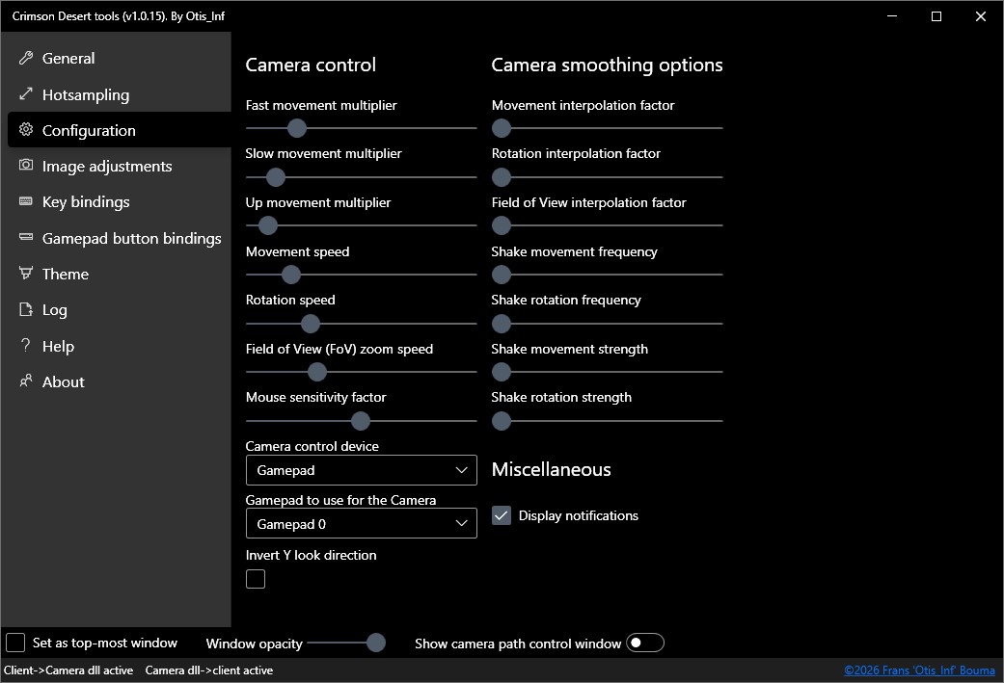Click the 'Client->Camera dll active' status text
This screenshot has height=683, width=1004.
point(68,670)
